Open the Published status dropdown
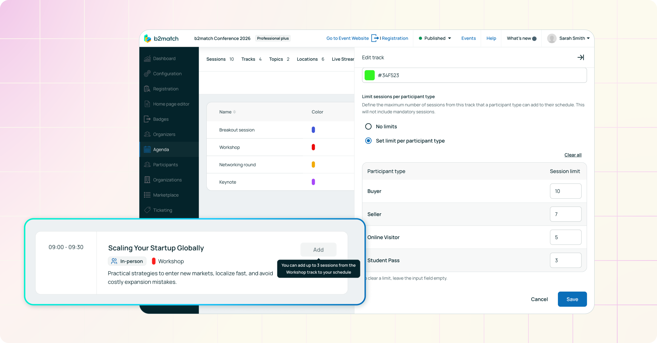Viewport: 657px width, 343px height. (435, 38)
